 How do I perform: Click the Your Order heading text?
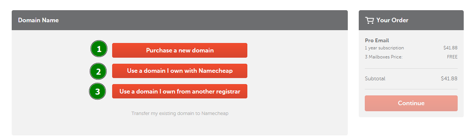coord(392,20)
